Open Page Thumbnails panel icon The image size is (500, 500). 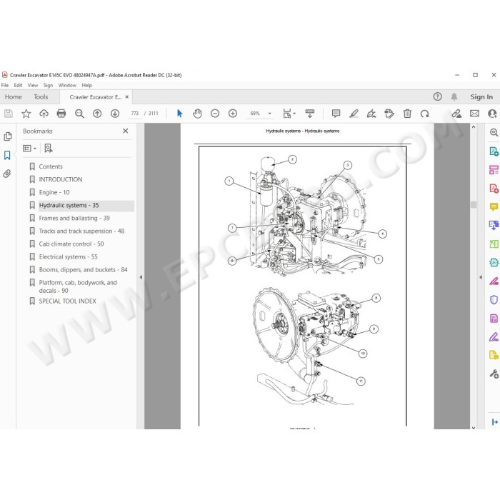tap(8, 136)
